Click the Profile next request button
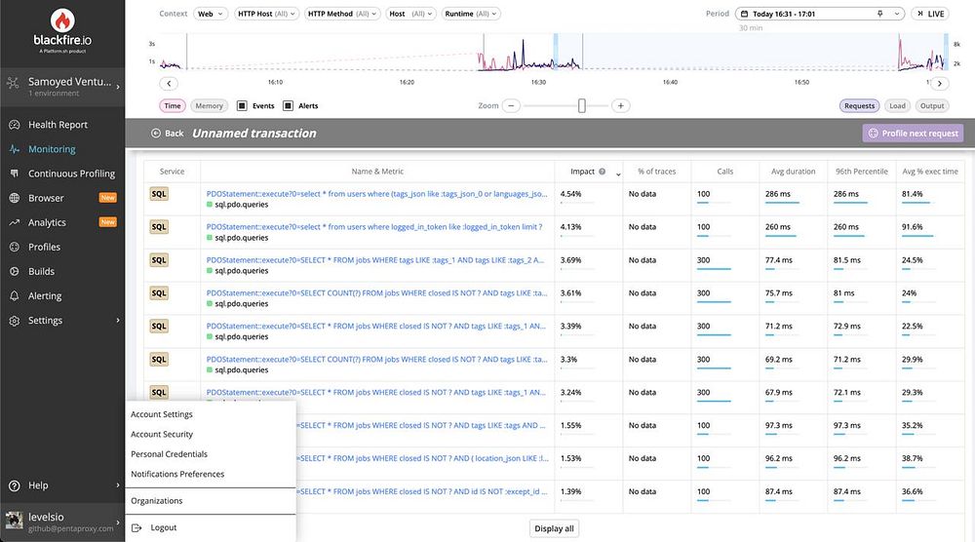 [x=913, y=133]
